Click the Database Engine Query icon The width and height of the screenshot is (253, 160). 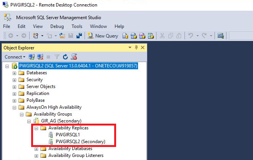(x=125, y=36)
